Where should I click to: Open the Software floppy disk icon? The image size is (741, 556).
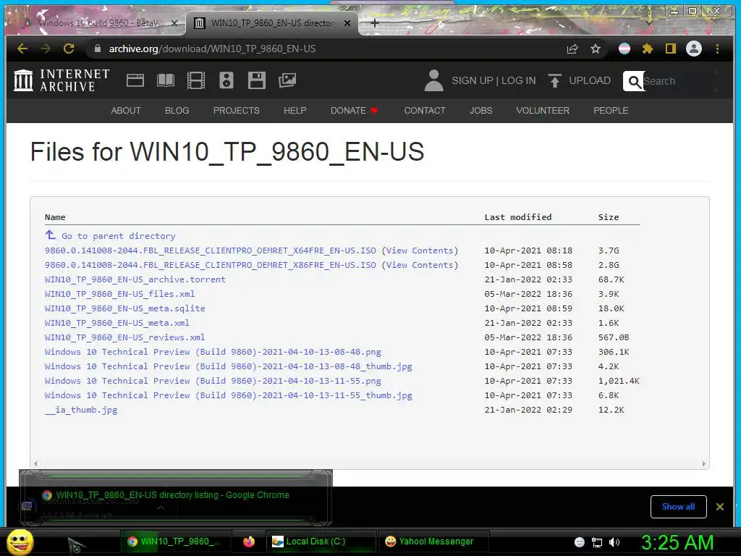coord(257,80)
